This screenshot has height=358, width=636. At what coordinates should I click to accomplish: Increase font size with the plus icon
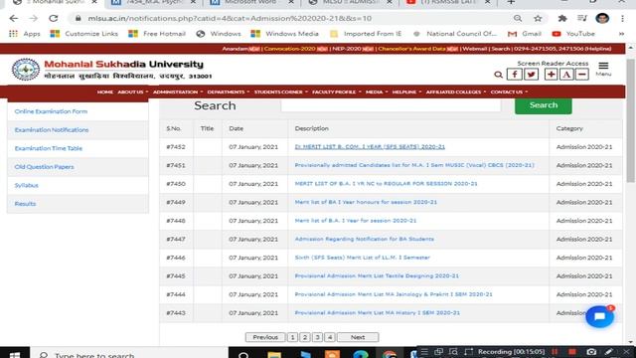coord(551,75)
